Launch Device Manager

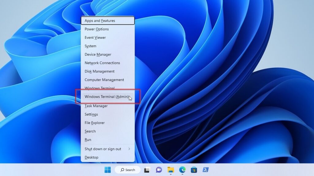(x=108, y=54)
